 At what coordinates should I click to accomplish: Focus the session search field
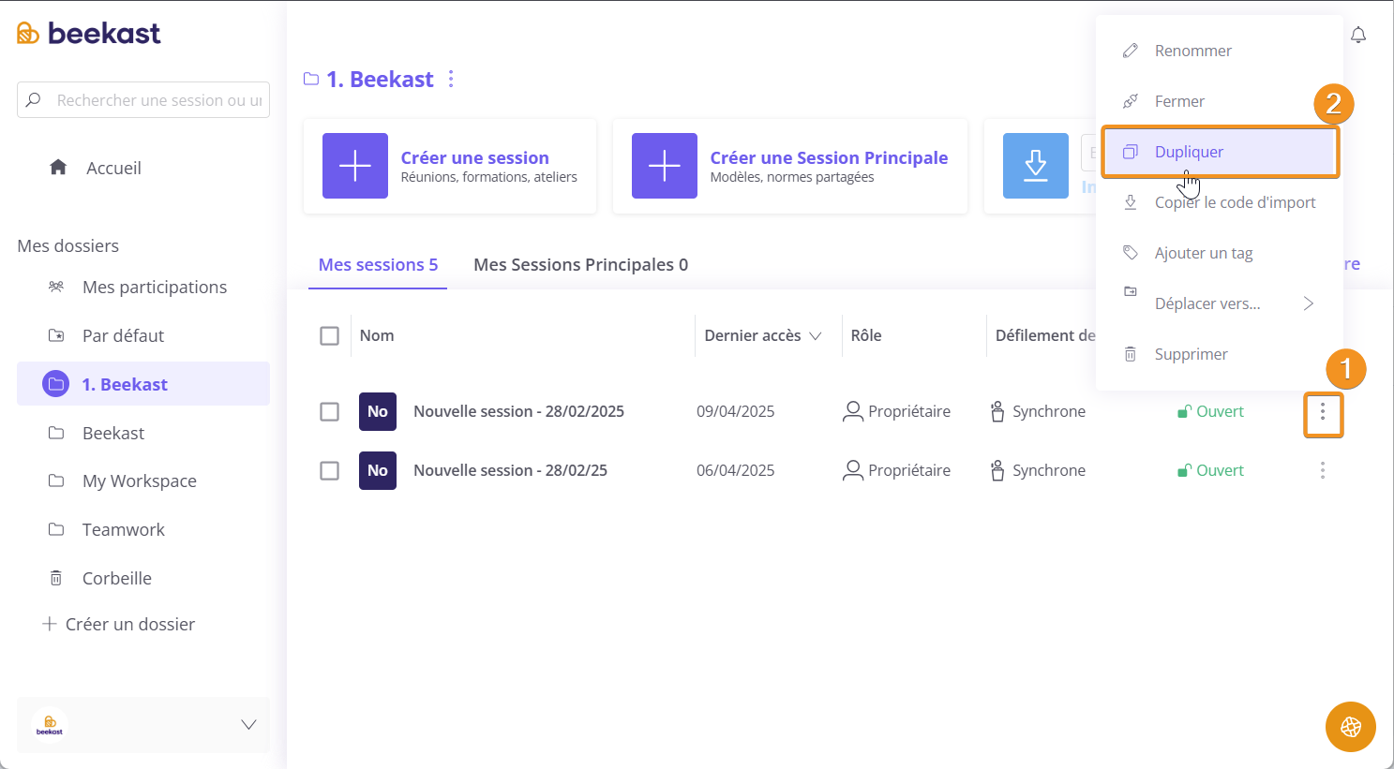pos(143,99)
